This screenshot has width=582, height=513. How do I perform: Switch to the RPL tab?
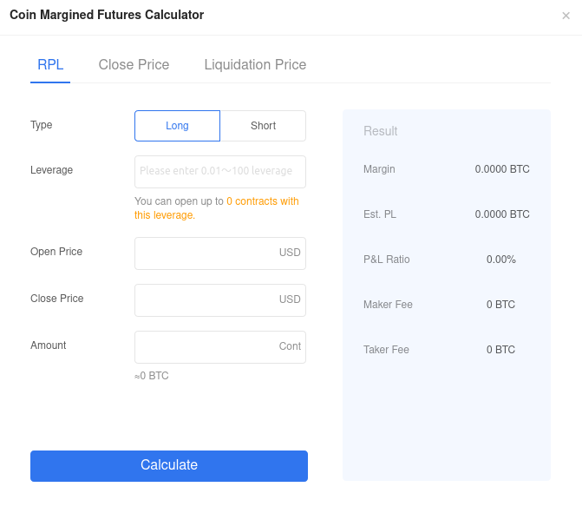pos(50,64)
